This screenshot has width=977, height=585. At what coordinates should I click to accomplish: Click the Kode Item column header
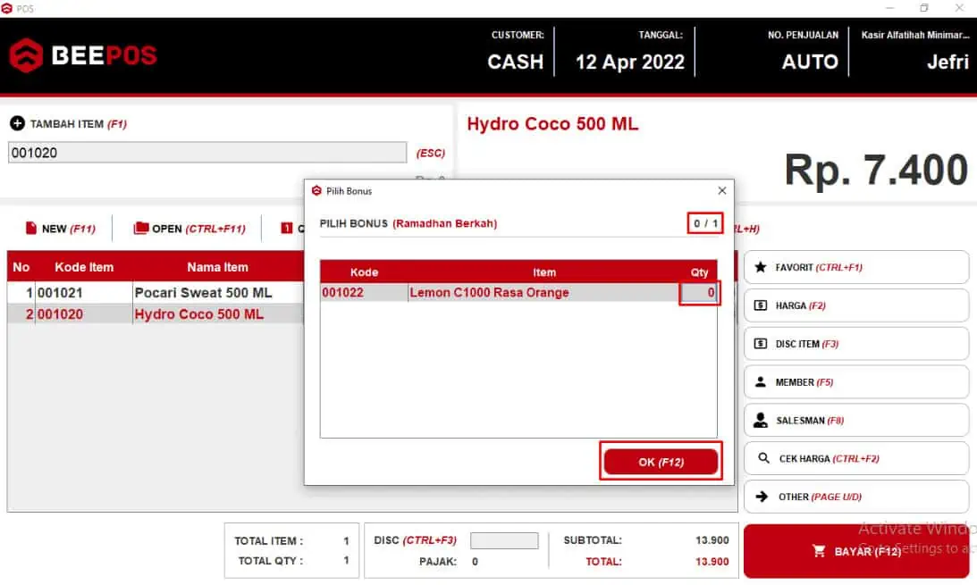(84, 267)
